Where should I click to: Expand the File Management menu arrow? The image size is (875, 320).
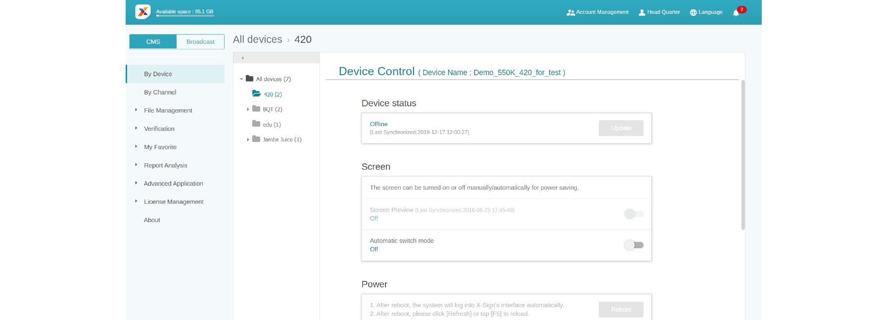pos(136,110)
